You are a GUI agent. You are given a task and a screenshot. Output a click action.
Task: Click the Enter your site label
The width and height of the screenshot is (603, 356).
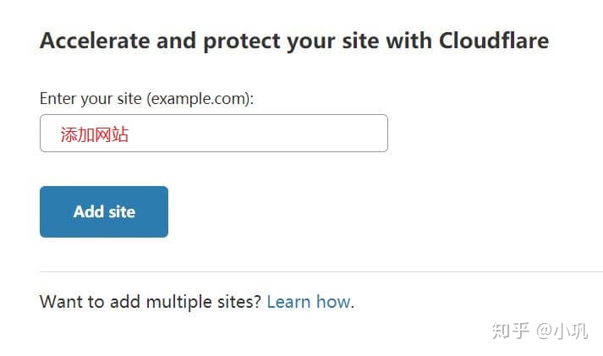[x=146, y=99]
